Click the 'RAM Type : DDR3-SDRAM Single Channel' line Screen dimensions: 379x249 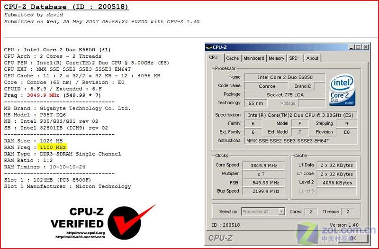63,154
